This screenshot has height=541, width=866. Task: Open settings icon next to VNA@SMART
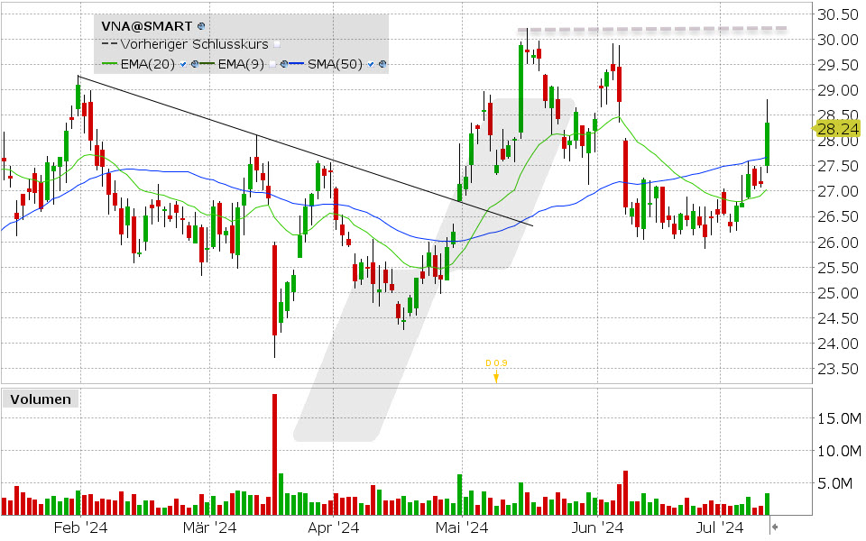click(201, 26)
